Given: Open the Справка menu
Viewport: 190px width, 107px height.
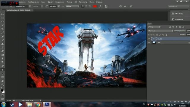Looking at the screenshot, I should pyautogui.click(x=99, y=2).
